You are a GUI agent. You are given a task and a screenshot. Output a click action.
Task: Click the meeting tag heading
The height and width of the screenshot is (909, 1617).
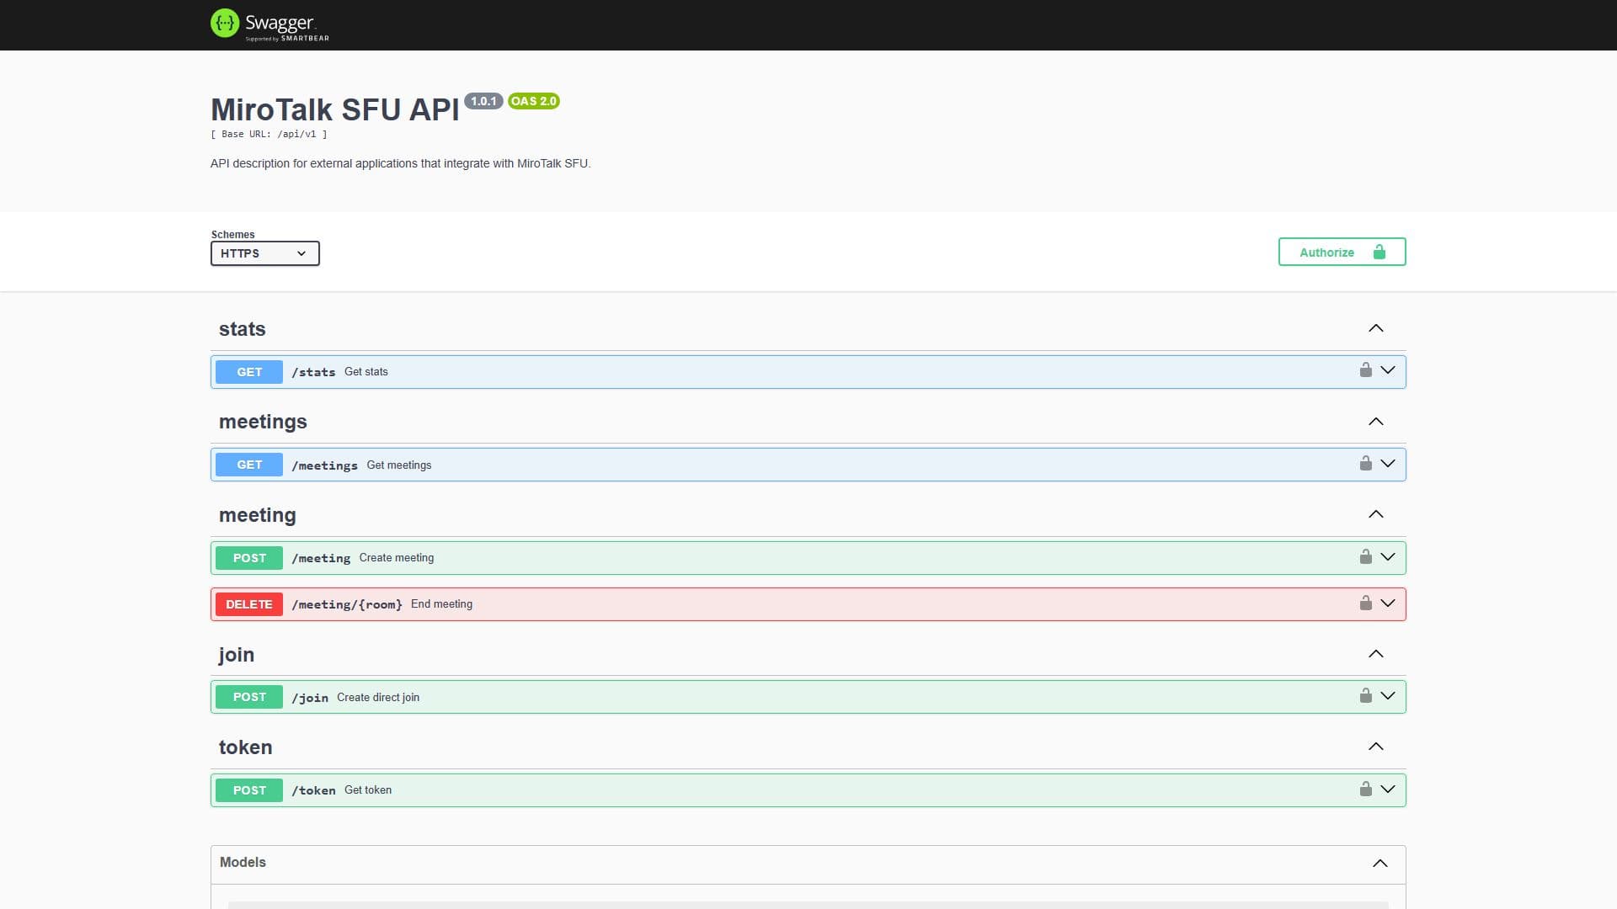[258, 515]
